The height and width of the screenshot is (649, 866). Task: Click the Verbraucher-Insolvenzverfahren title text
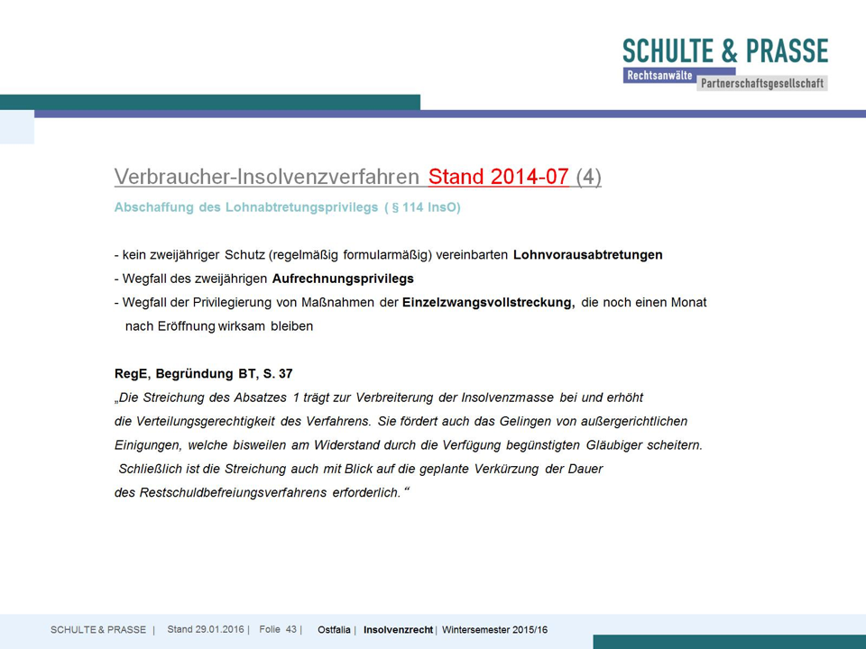pyautogui.click(x=268, y=177)
